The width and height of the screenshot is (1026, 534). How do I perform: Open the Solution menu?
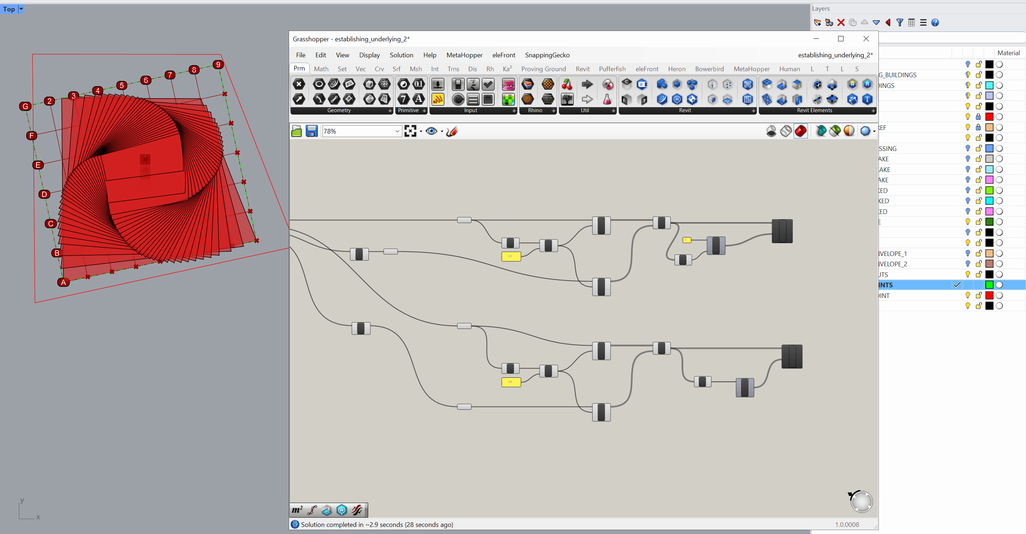tap(401, 55)
